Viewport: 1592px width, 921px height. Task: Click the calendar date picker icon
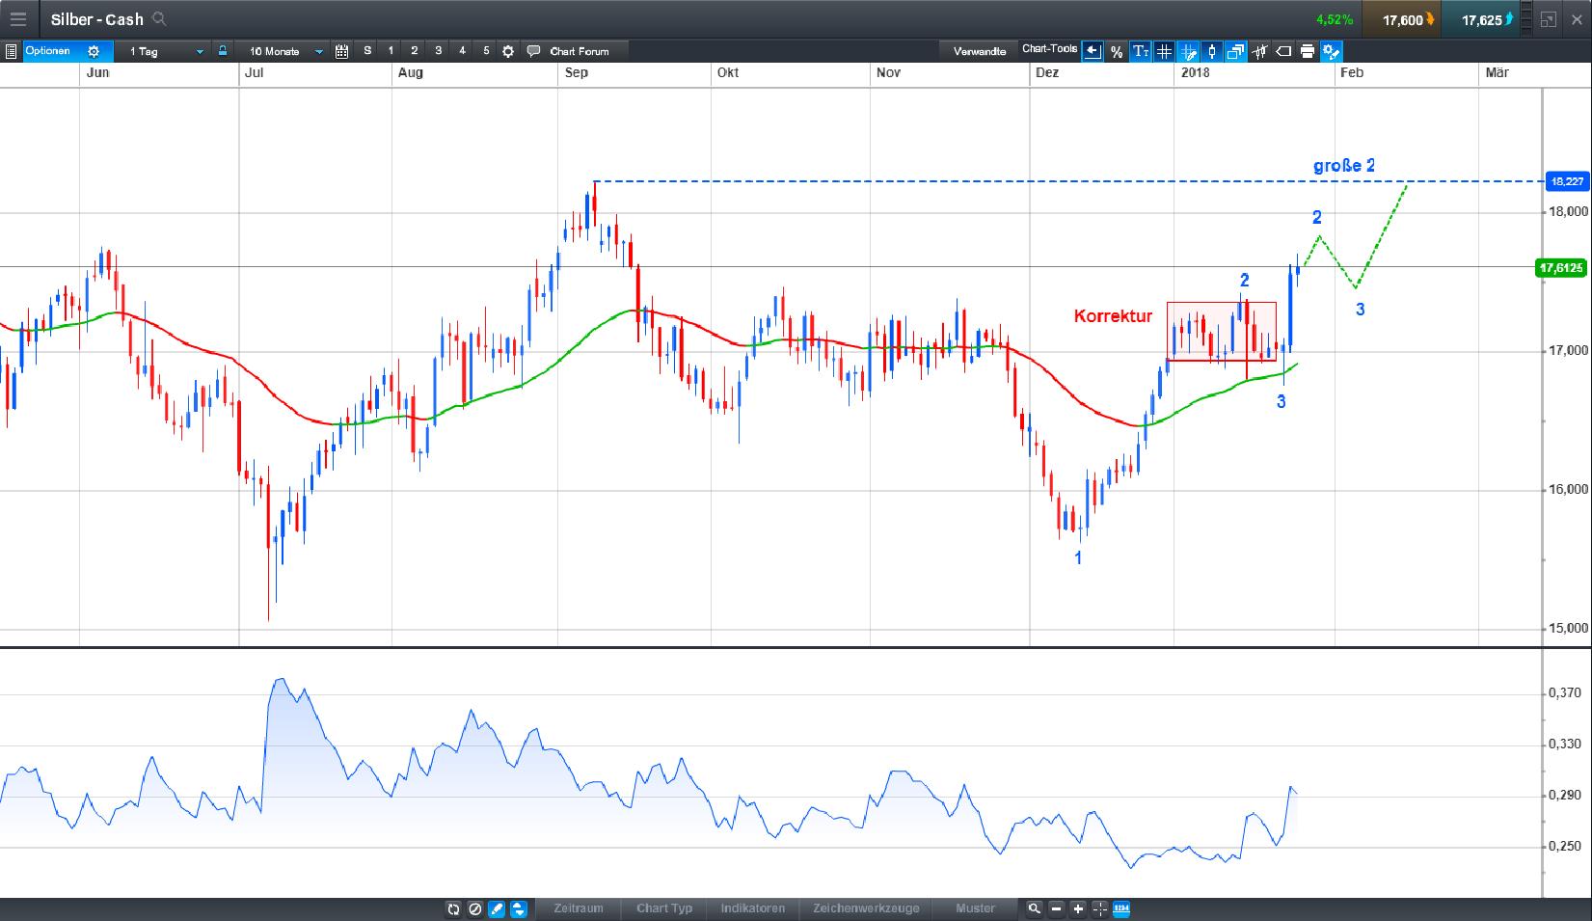341,51
